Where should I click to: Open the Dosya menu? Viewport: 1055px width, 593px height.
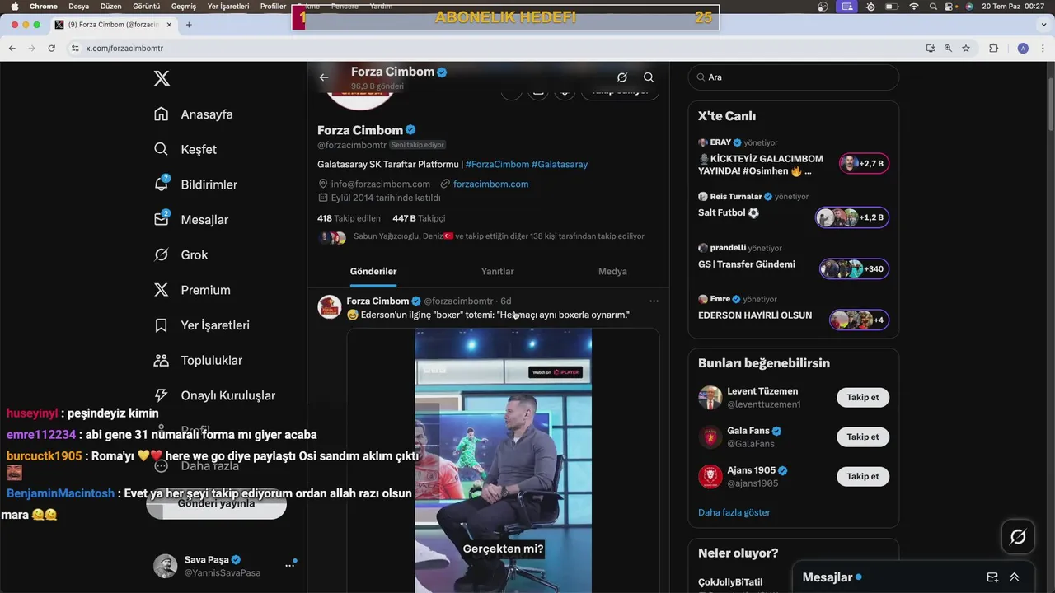tap(78, 7)
